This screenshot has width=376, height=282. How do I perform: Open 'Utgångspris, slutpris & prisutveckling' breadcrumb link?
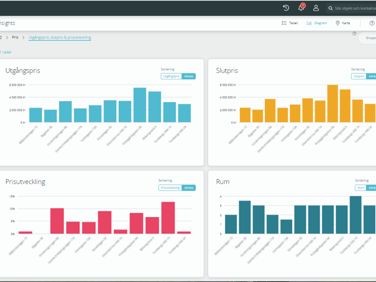pyautogui.click(x=60, y=37)
